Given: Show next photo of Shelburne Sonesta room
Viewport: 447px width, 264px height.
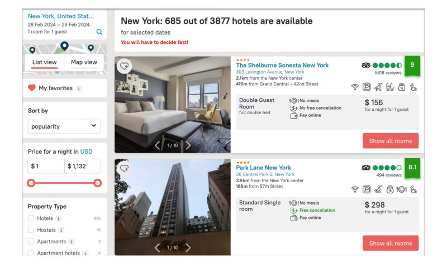Looking at the screenshot, I should coord(188,145).
